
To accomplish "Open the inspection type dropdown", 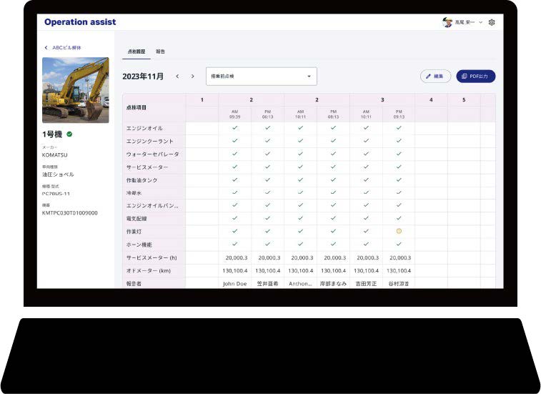I will click(x=262, y=77).
